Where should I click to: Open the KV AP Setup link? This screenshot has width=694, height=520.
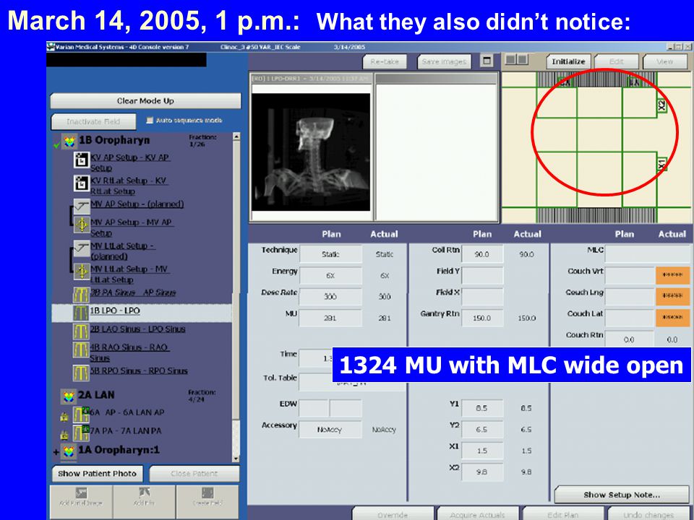coord(130,162)
